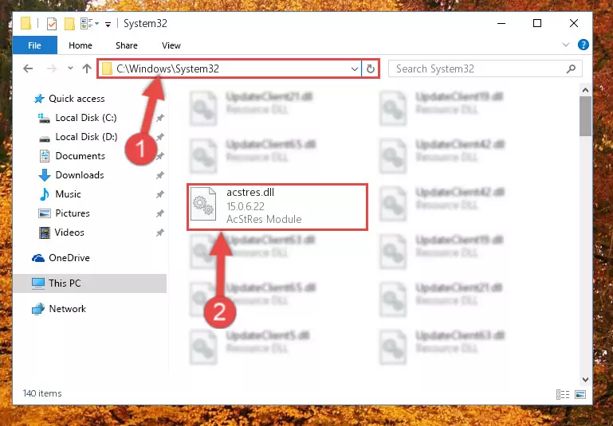Image resolution: width=613 pixels, height=426 pixels.
Task: Open the Music folder in sidebar
Action: click(68, 194)
